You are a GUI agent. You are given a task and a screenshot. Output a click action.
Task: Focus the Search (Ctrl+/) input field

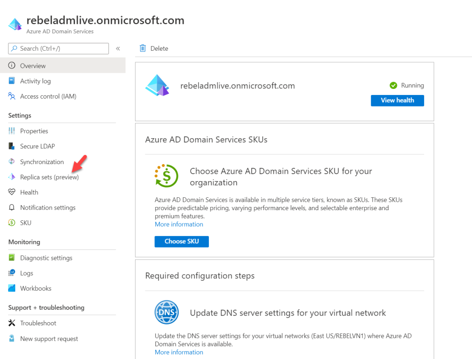(59, 48)
